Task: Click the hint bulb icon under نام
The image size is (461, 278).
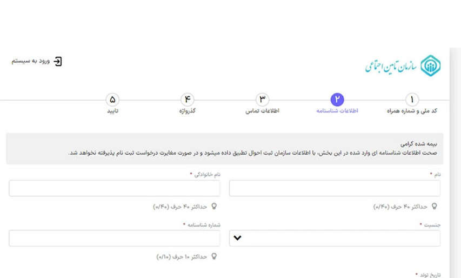Action: [434, 206]
